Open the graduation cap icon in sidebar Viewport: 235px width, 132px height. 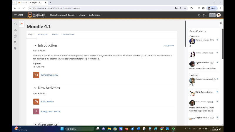(15, 30)
